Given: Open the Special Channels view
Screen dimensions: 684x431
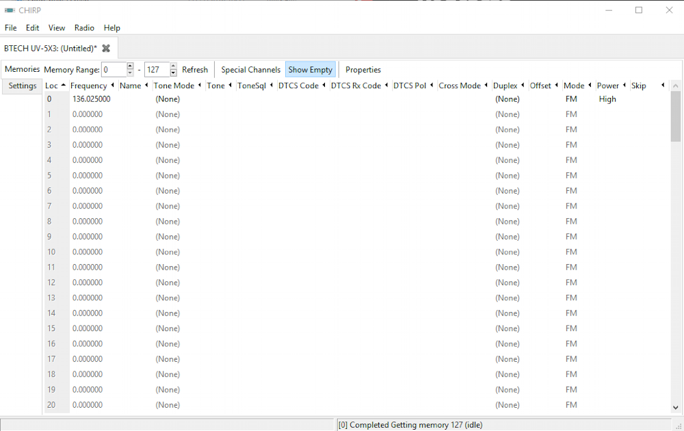Looking at the screenshot, I should point(250,70).
